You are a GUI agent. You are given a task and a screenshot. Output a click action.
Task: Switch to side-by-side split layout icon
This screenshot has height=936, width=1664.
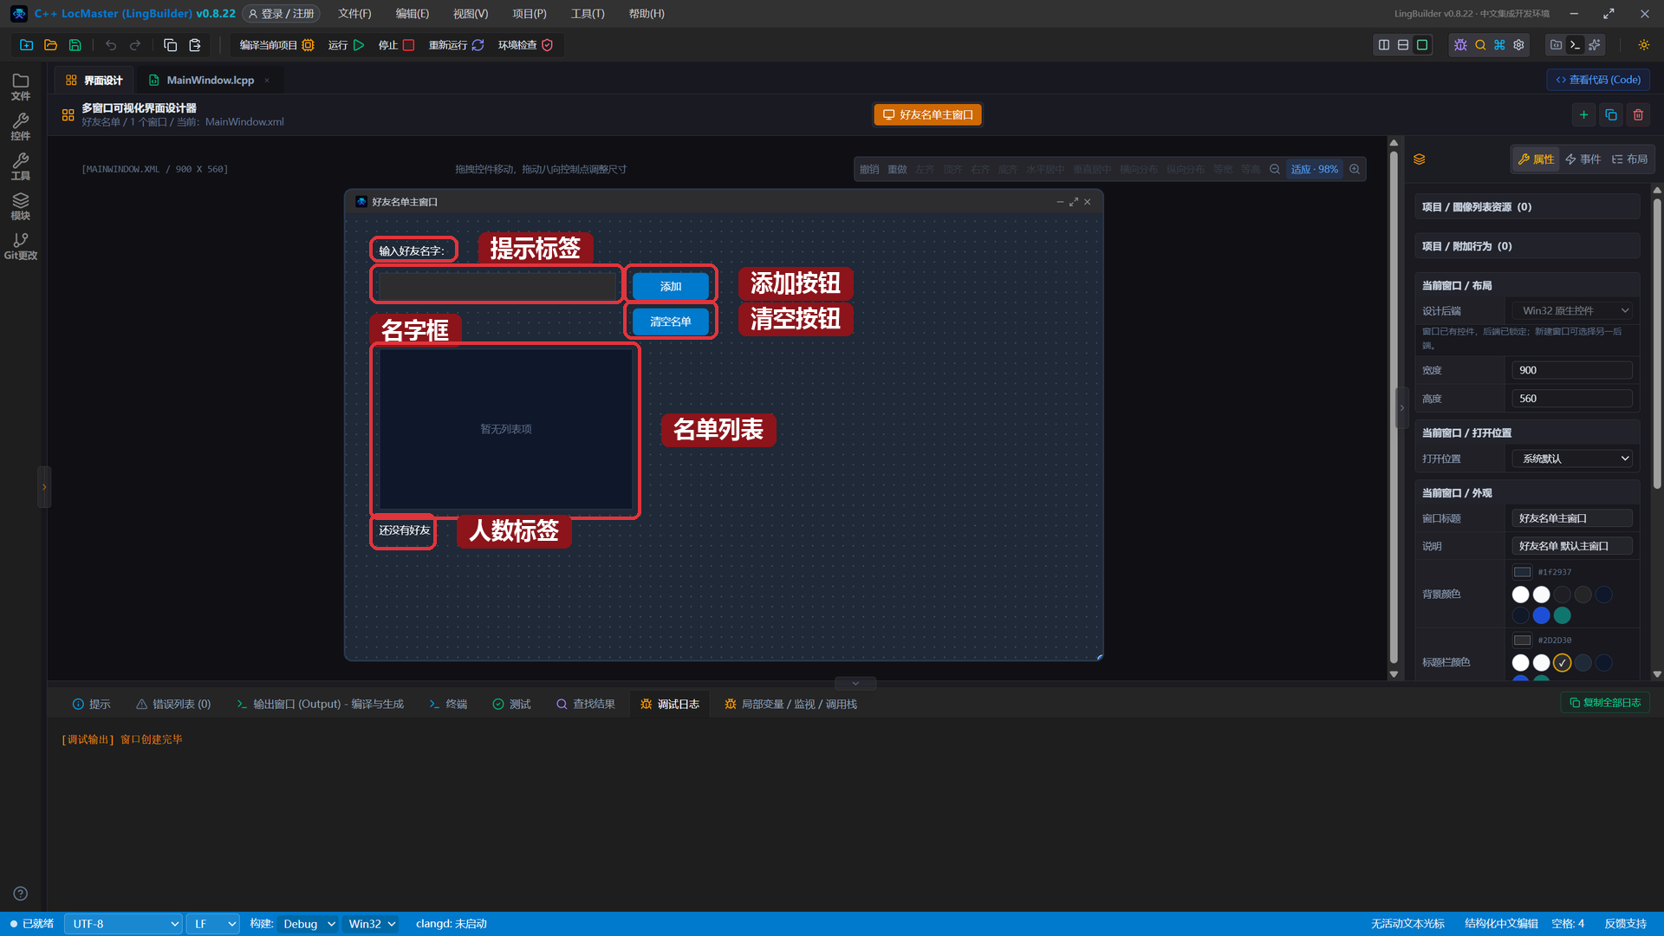(1384, 45)
